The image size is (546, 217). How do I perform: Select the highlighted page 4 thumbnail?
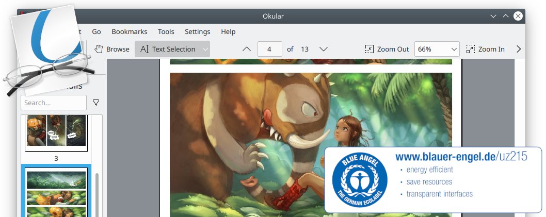56,193
